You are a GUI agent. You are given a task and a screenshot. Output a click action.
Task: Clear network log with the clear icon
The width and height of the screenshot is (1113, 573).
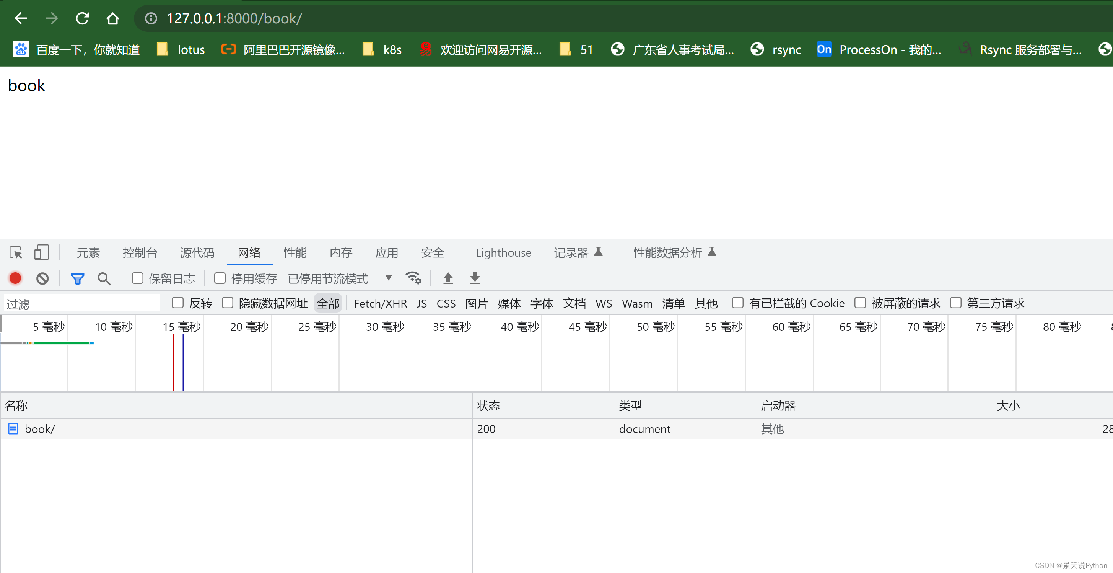[42, 278]
